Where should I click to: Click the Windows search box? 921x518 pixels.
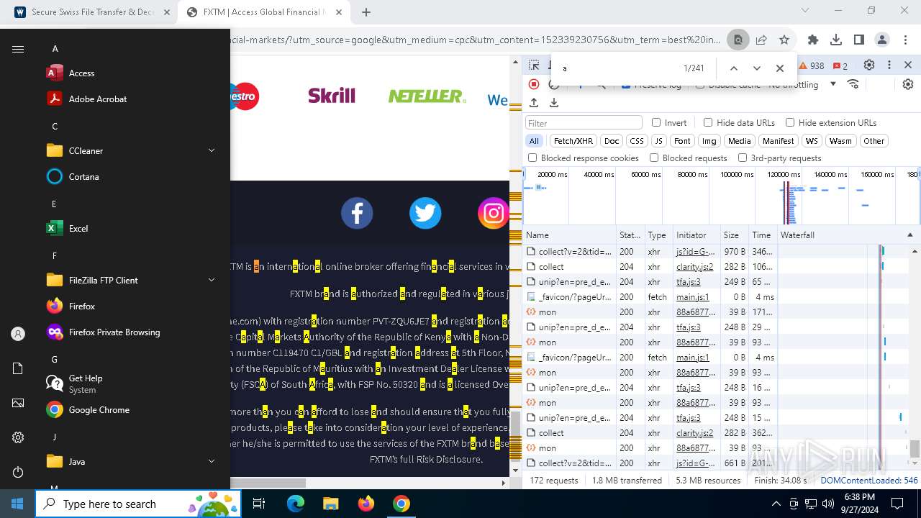point(138,504)
